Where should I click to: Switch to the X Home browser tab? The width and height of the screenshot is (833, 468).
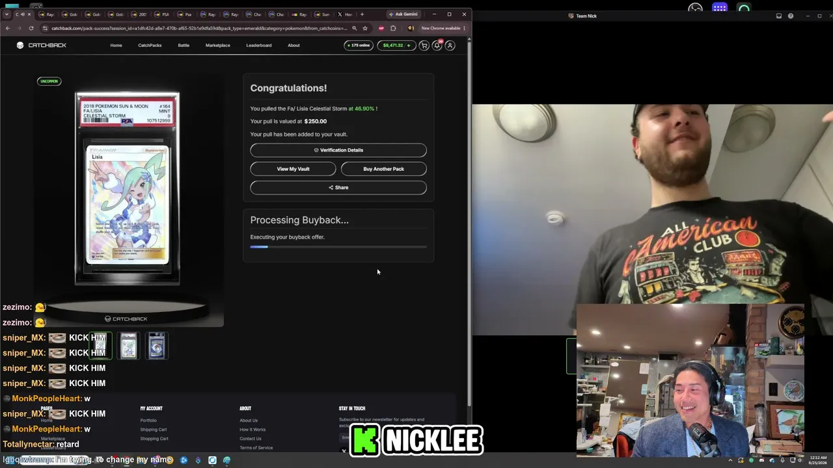point(345,14)
